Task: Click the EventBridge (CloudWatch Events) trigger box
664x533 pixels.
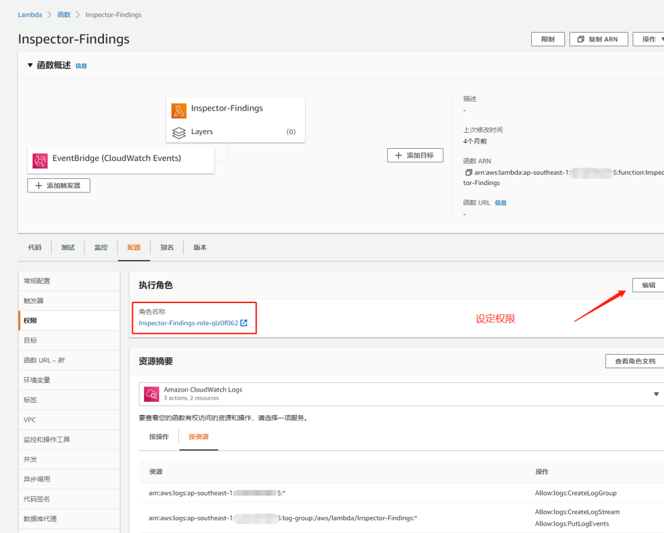Action: coord(121,161)
